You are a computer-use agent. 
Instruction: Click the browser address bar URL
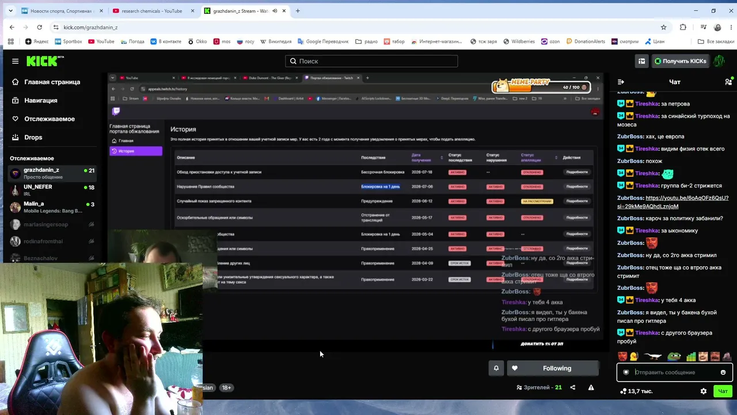click(90, 27)
